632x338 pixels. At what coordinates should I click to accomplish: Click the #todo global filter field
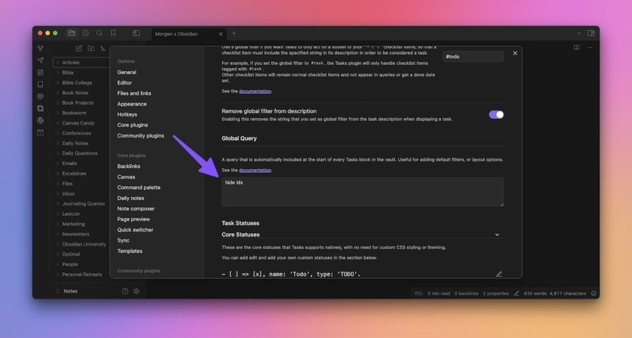pos(473,57)
